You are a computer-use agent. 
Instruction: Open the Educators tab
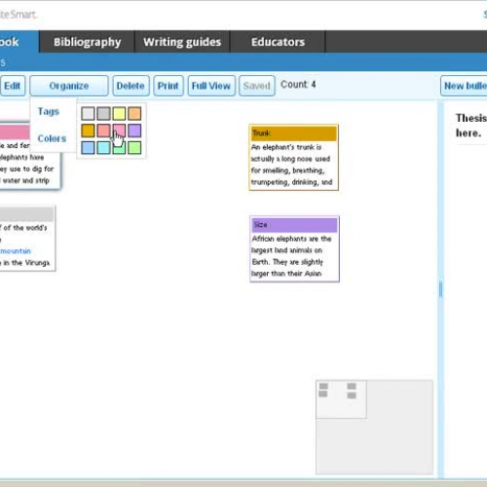click(278, 42)
